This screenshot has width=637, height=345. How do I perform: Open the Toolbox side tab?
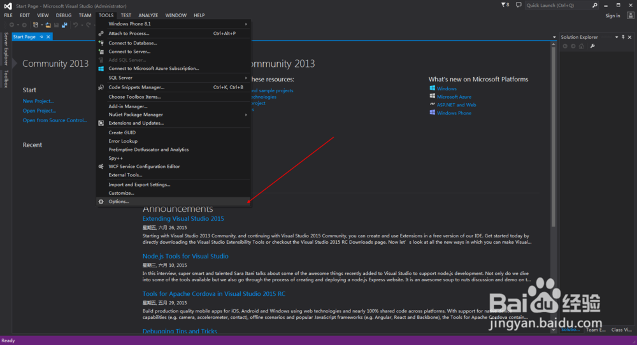point(6,79)
